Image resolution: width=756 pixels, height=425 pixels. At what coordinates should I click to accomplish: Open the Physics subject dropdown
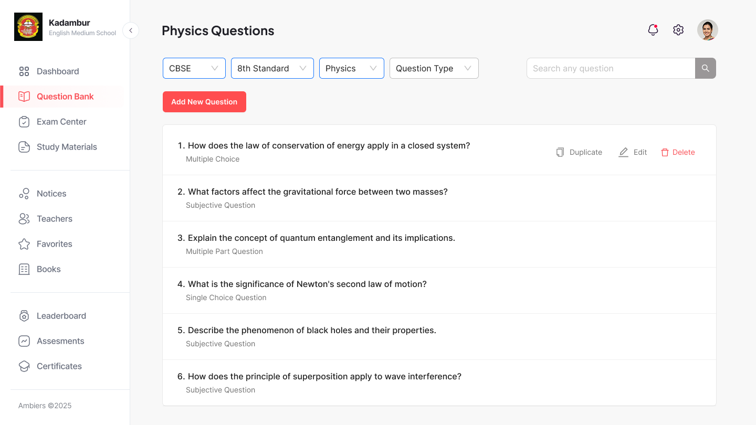352,68
